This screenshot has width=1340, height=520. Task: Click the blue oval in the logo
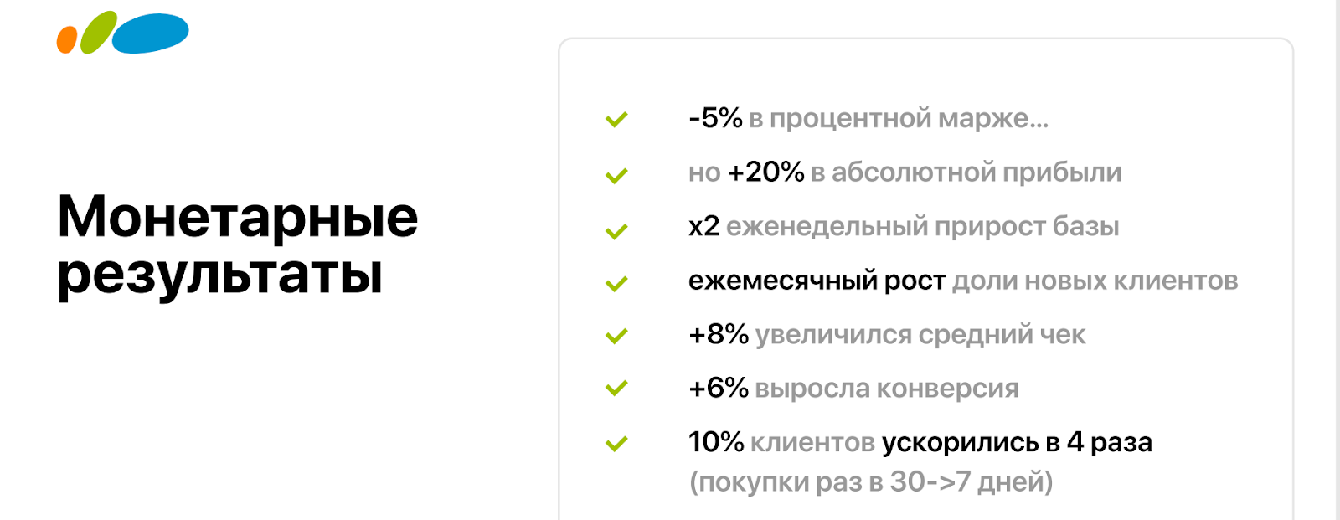pyautogui.click(x=151, y=33)
